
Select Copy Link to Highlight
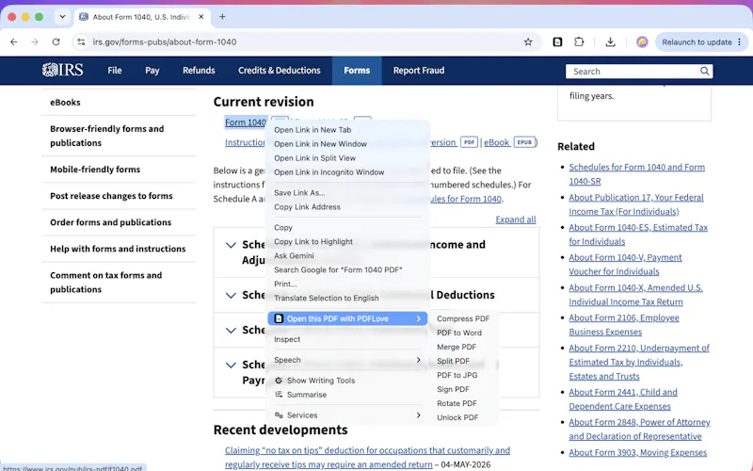pyautogui.click(x=347, y=241)
